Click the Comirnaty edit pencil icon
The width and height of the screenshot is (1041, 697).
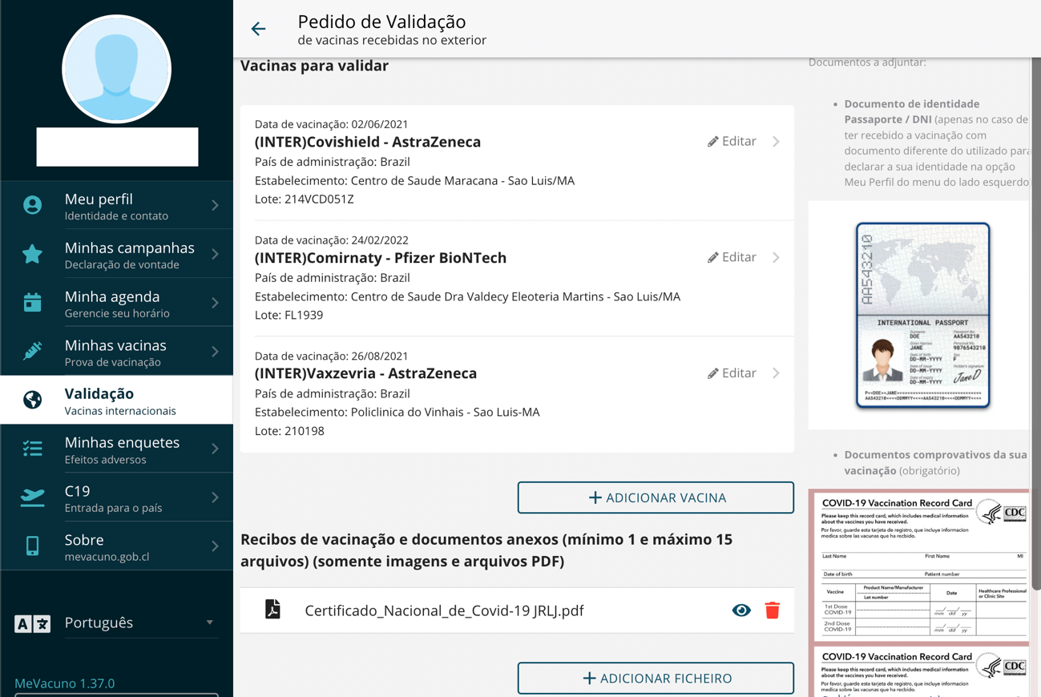click(x=712, y=258)
